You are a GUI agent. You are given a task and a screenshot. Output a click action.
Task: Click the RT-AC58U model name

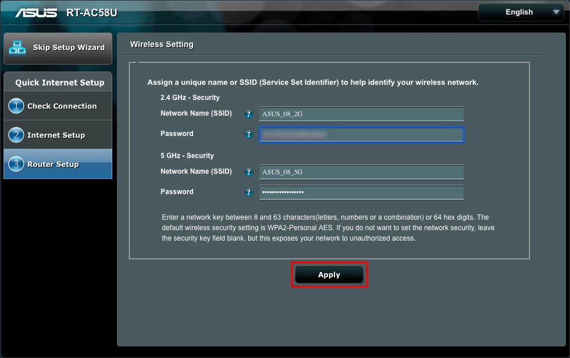pos(92,13)
